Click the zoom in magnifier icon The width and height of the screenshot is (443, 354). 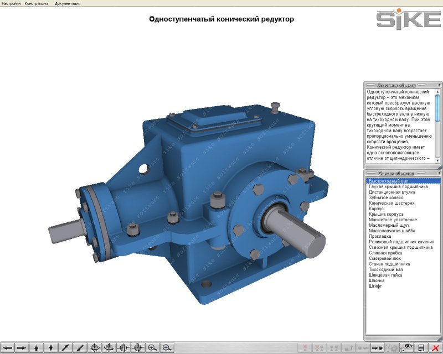coord(152,347)
